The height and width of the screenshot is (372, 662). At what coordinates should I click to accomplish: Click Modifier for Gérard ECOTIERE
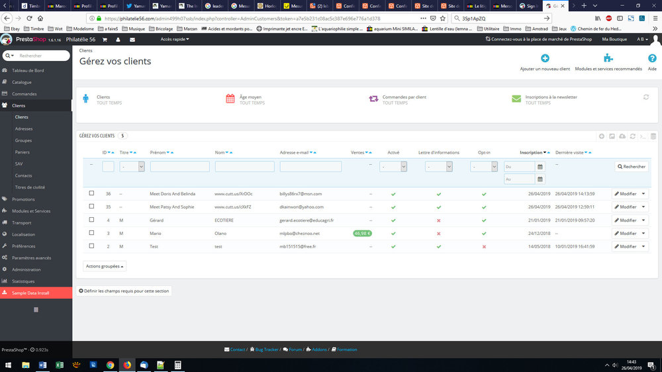[626, 220]
